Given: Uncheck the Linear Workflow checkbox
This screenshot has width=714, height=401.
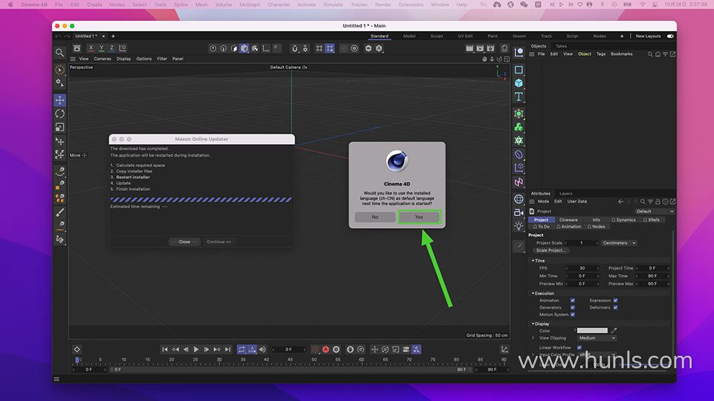Looking at the screenshot, I should [x=579, y=347].
